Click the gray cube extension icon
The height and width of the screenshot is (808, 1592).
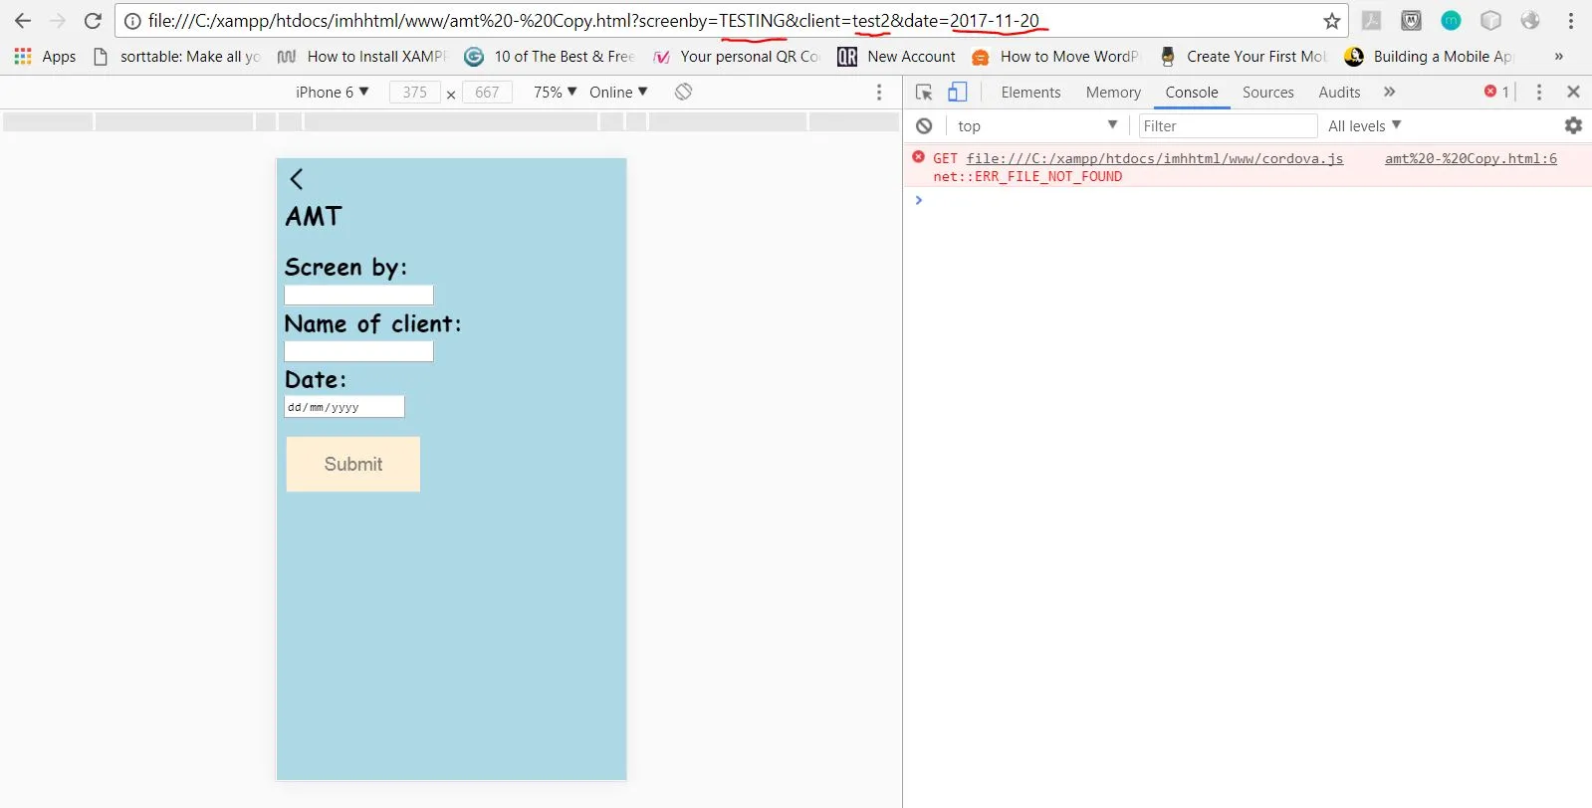[1490, 20]
